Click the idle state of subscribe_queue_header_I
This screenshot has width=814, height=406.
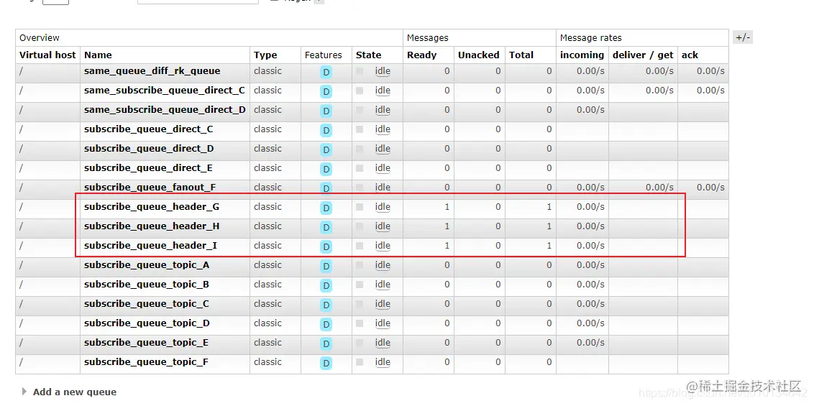[x=383, y=246]
